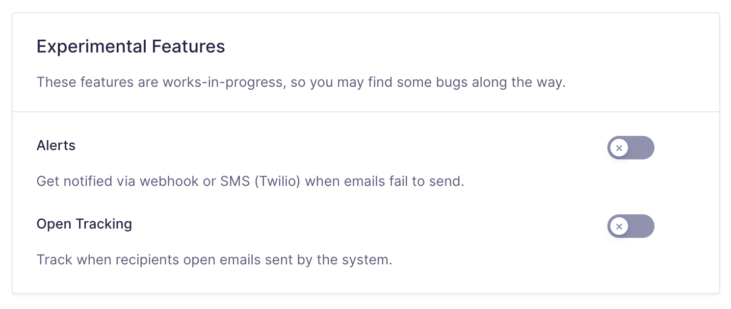Viewport: 731px width, 309px height.
Task: Click the Alerts webhook or SMS description
Action: tap(250, 181)
